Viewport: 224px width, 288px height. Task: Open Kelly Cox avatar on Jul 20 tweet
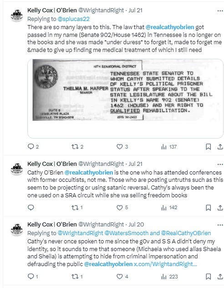click(x=17, y=230)
